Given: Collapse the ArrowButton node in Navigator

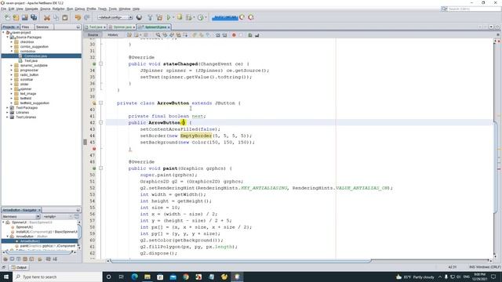Looking at the screenshot, I should (8, 237).
